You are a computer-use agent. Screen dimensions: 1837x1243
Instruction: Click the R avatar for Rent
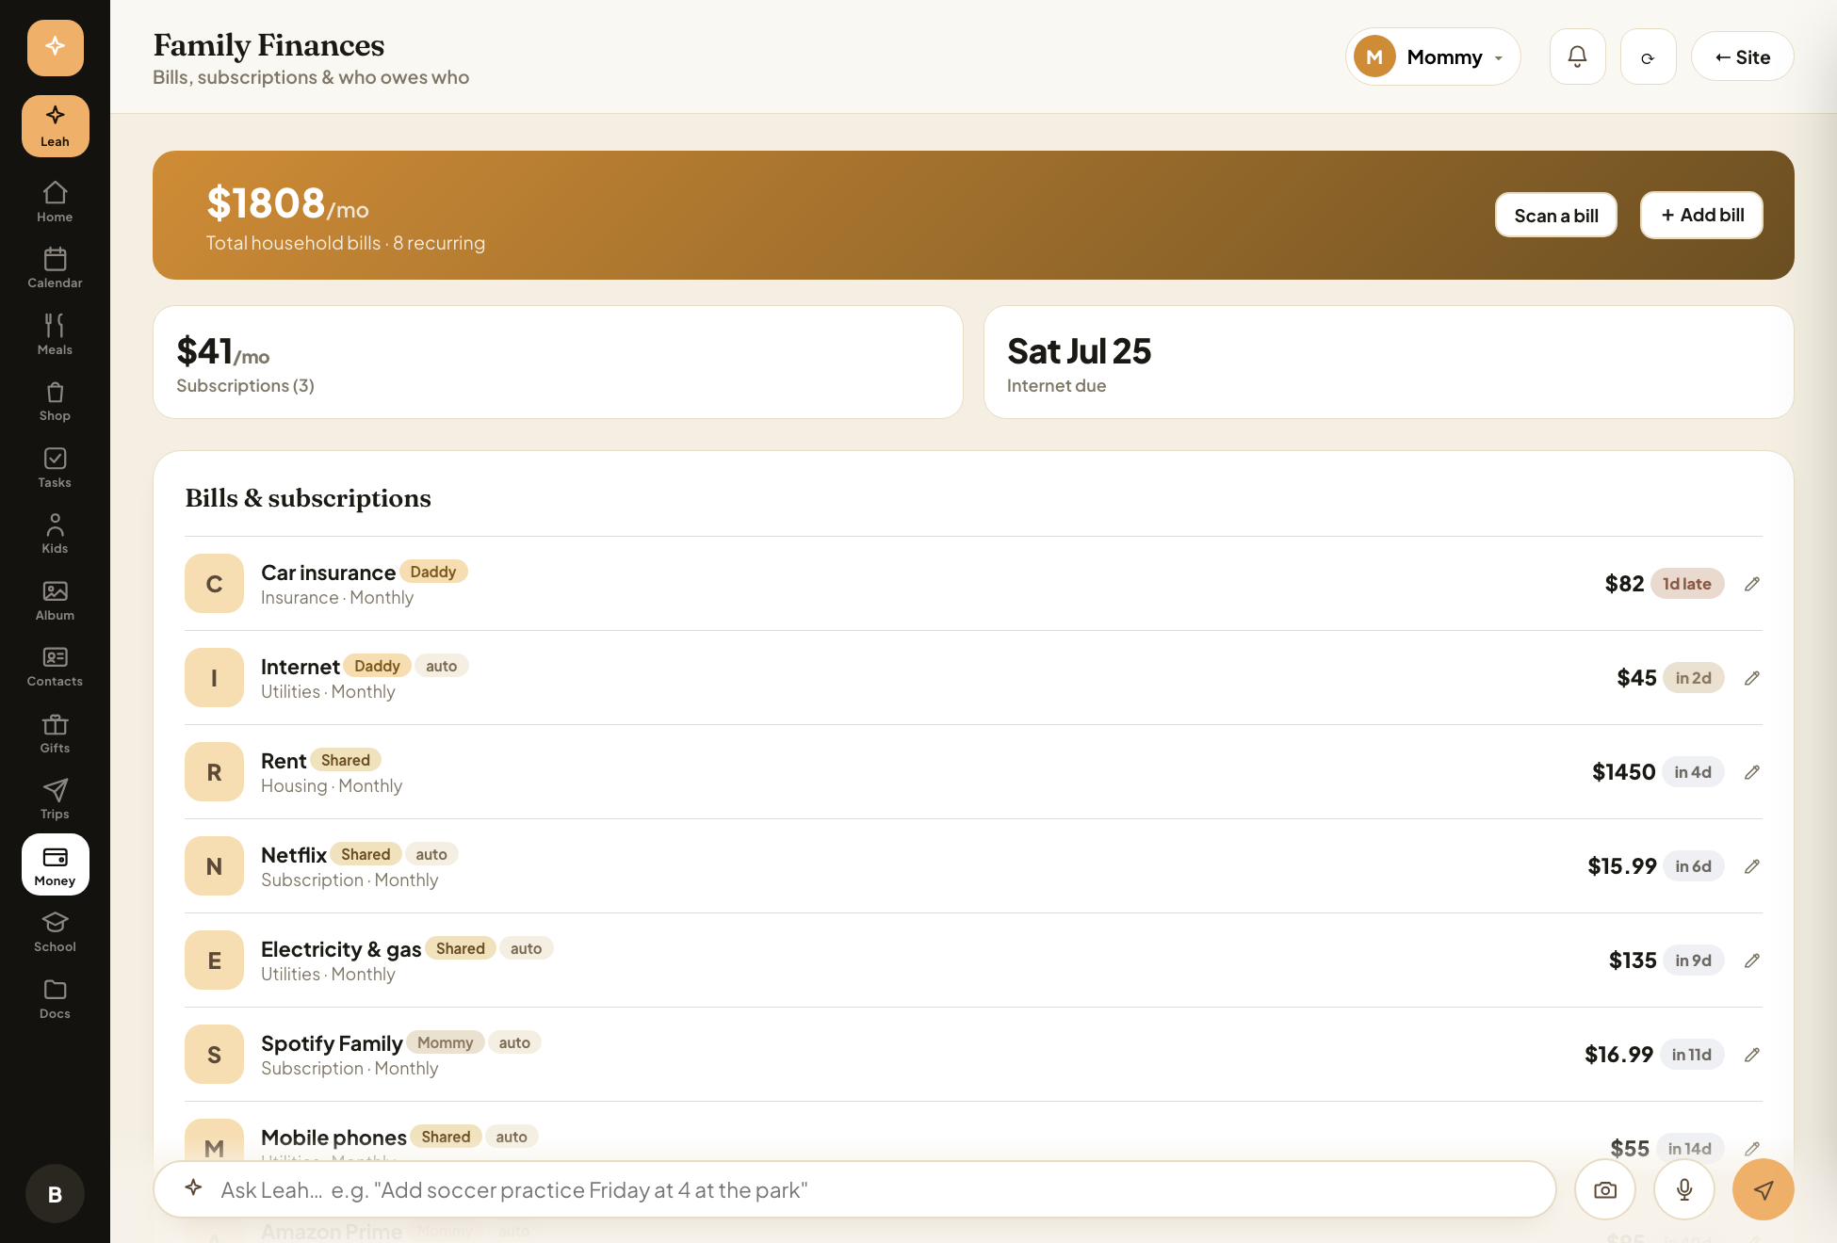(214, 772)
